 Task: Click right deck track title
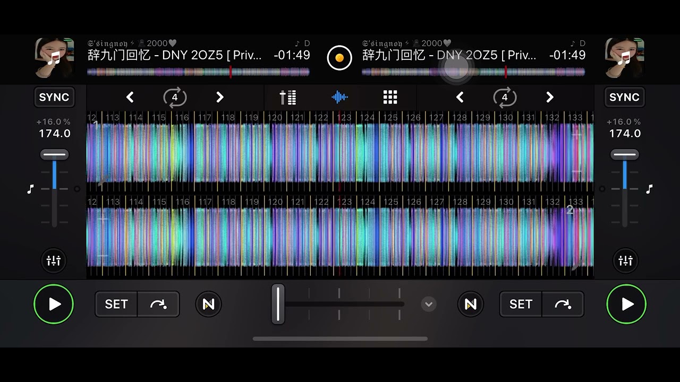coord(449,55)
